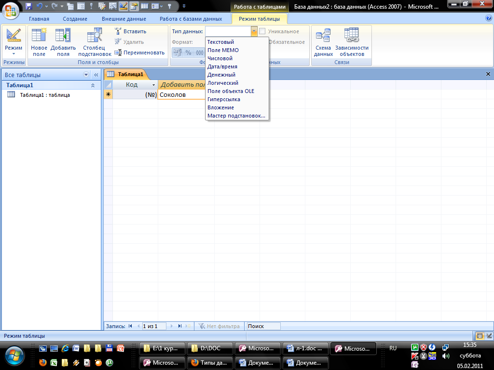The image size is (494, 370).
Task: Open the Режим view button
Action: point(14,42)
